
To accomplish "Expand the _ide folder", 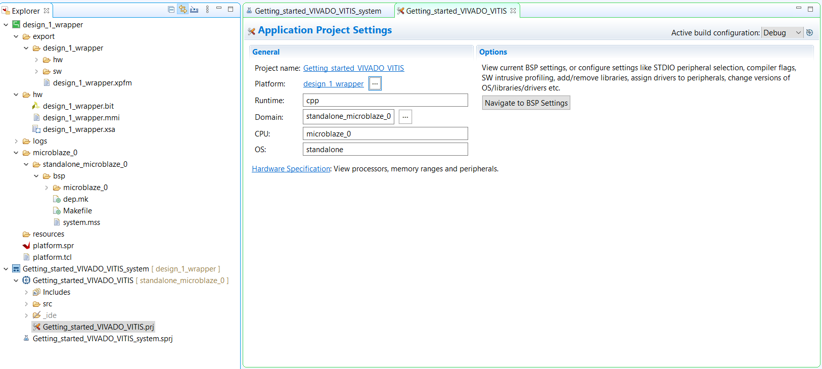I will pyautogui.click(x=26, y=315).
